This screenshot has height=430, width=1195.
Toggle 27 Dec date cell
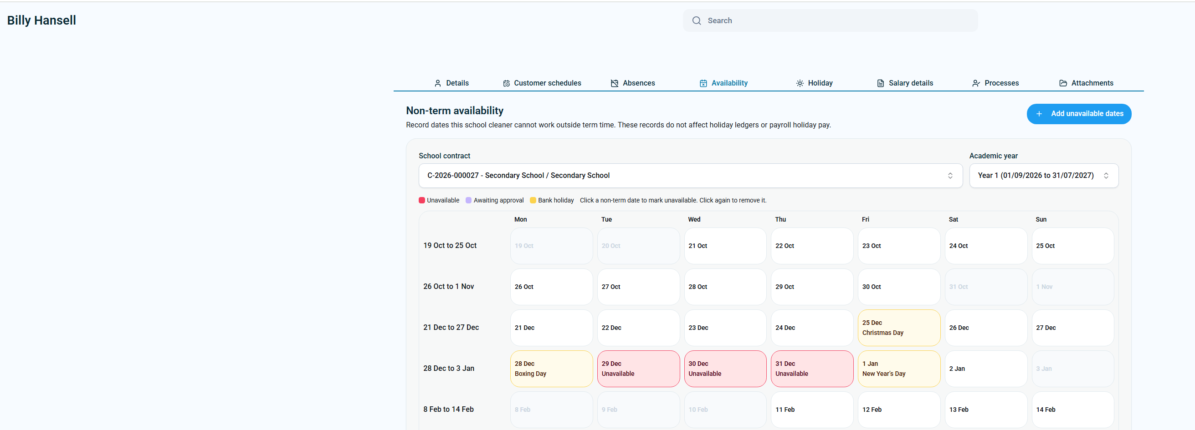pyautogui.click(x=1072, y=328)
